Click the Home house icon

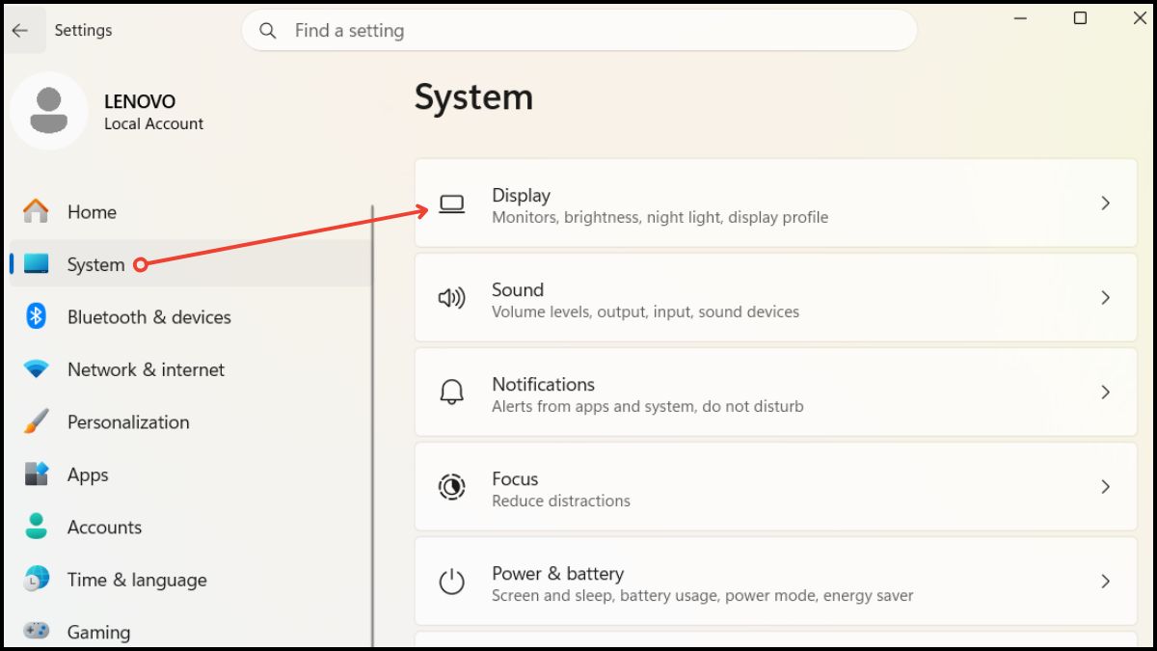click(37, 211)
